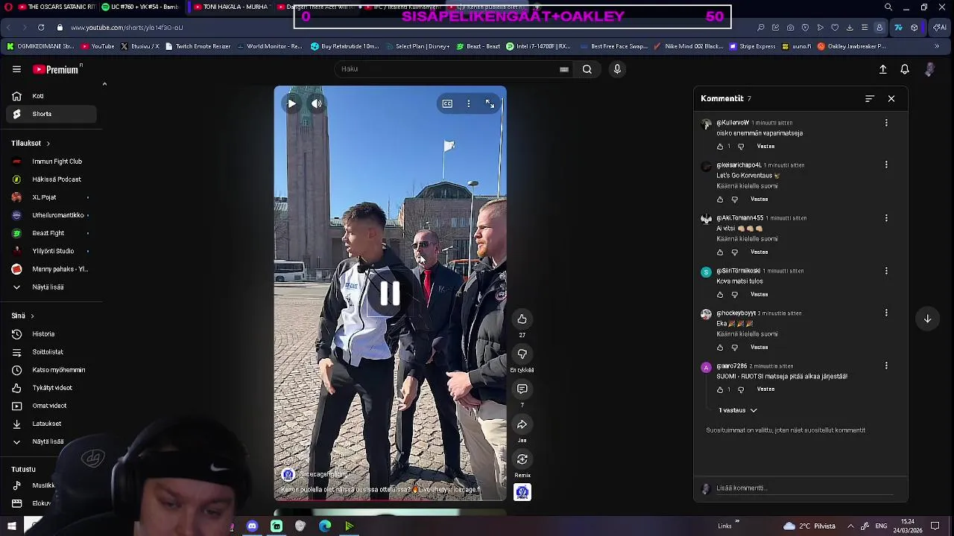Click the search magnifier button

[x=587, y=69]
